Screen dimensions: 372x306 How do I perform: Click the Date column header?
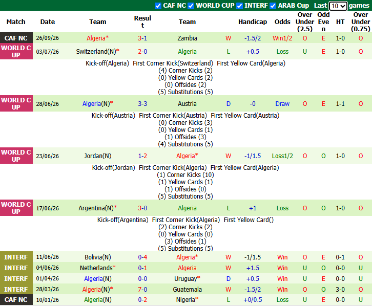(48, 22)
